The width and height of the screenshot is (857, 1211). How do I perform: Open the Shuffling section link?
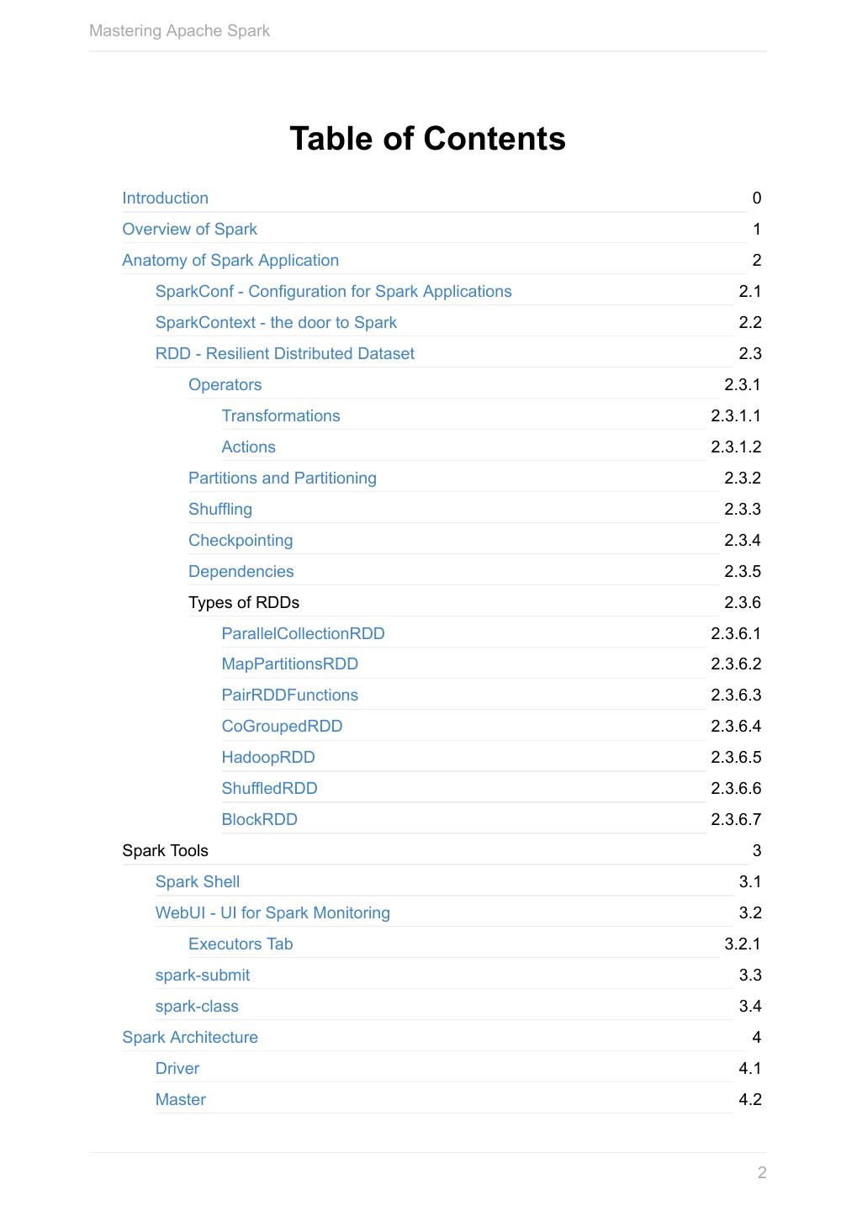click(x=220, y=510)
